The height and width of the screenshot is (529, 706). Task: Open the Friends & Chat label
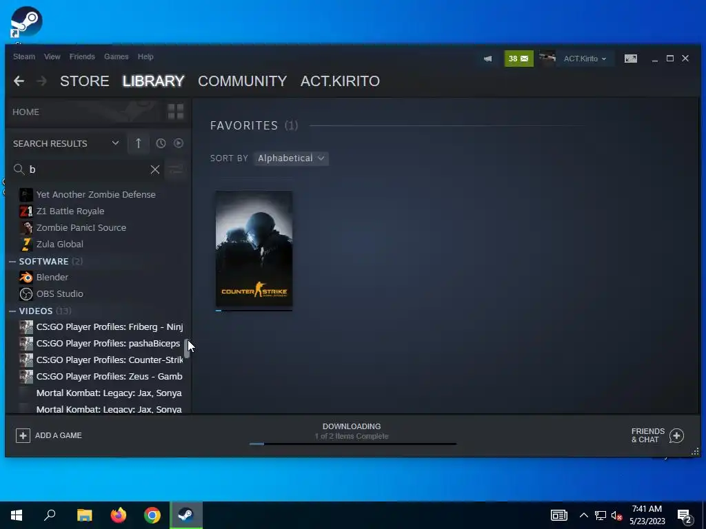648,435
